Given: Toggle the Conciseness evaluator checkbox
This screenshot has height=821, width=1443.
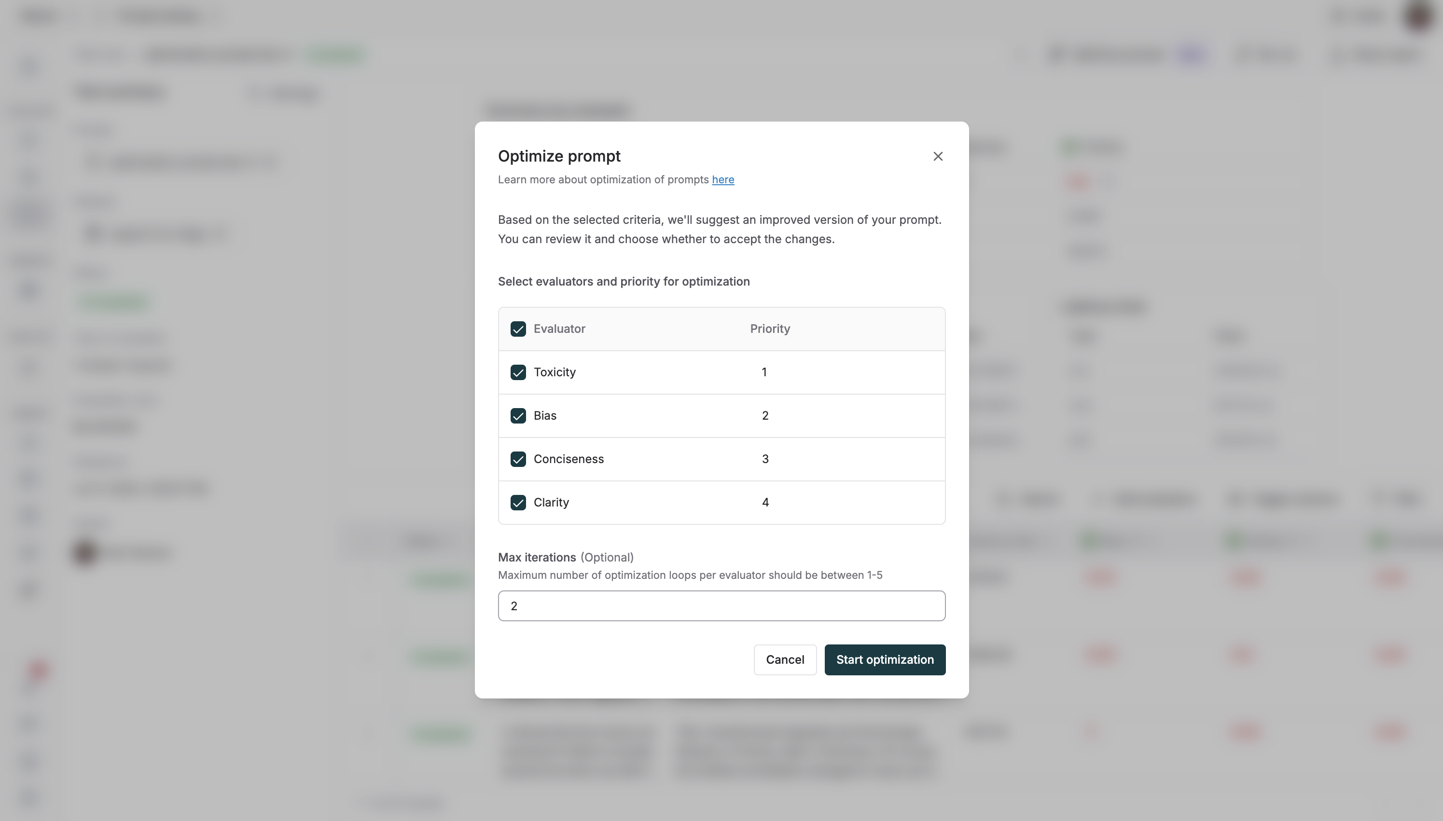Looking at the screenshot, I should [x=518, y=459].
